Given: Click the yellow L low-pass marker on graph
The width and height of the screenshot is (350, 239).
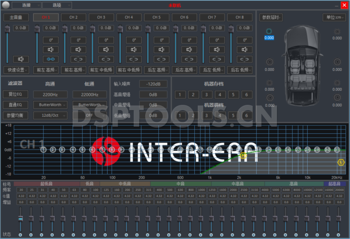Looking at the screenshot, I should pos(341,162).
